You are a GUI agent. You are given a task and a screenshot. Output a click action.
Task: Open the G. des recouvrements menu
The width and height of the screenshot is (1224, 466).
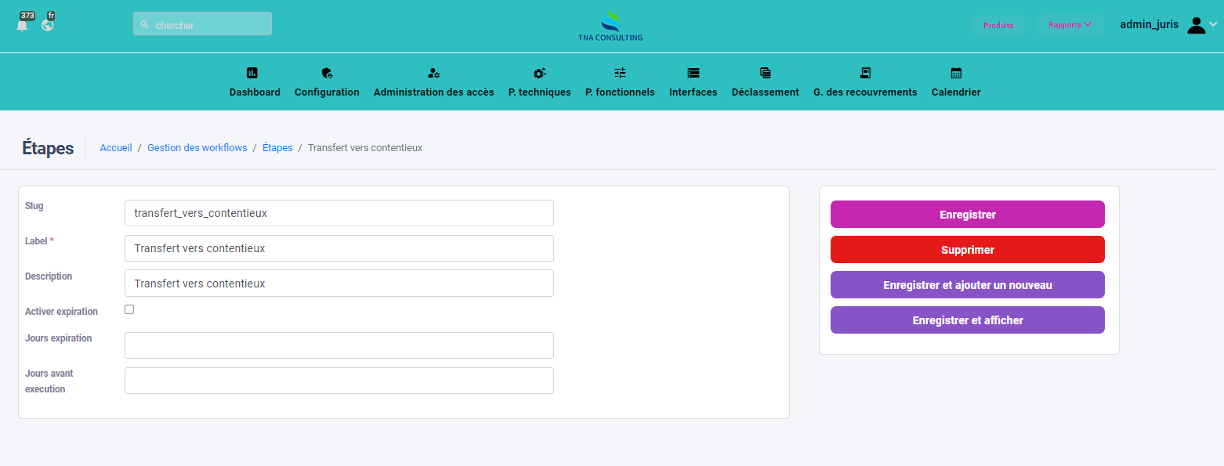click(865, 82)
